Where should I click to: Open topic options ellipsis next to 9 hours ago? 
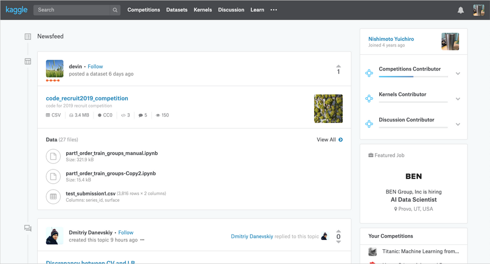tap(142, 240)
